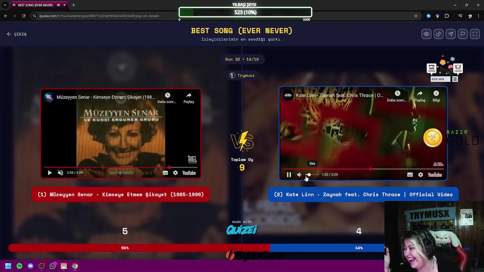The width and height of the screenshot is (484, 272).
Task: Open YouTube logo on Kate Linn video
Action: pos(435,175)
